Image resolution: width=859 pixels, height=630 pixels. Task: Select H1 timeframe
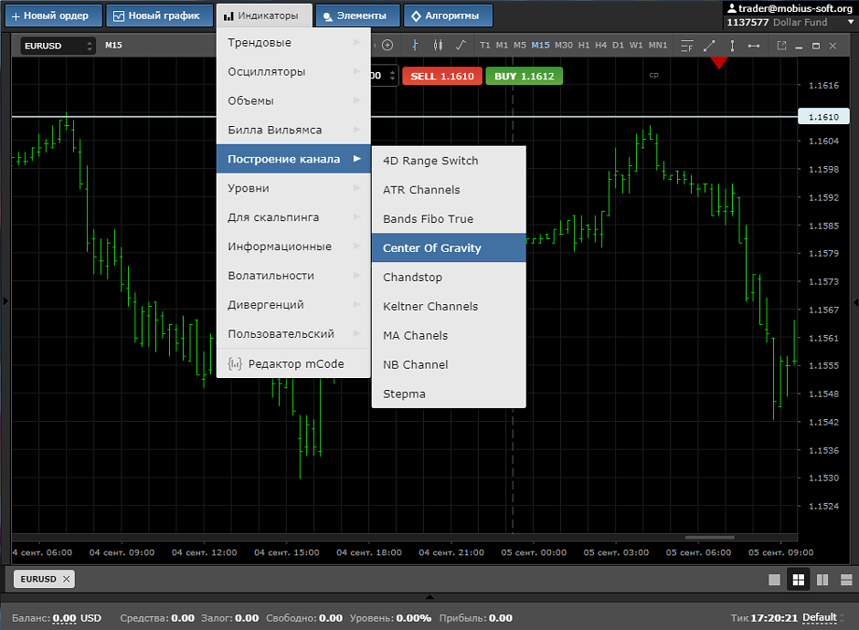click(584, 46)
